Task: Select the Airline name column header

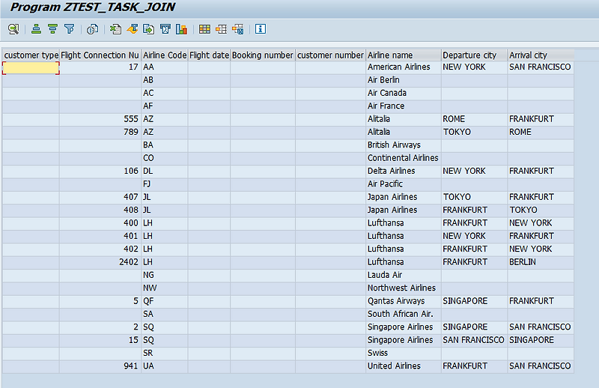Action: tap(404, 55)
